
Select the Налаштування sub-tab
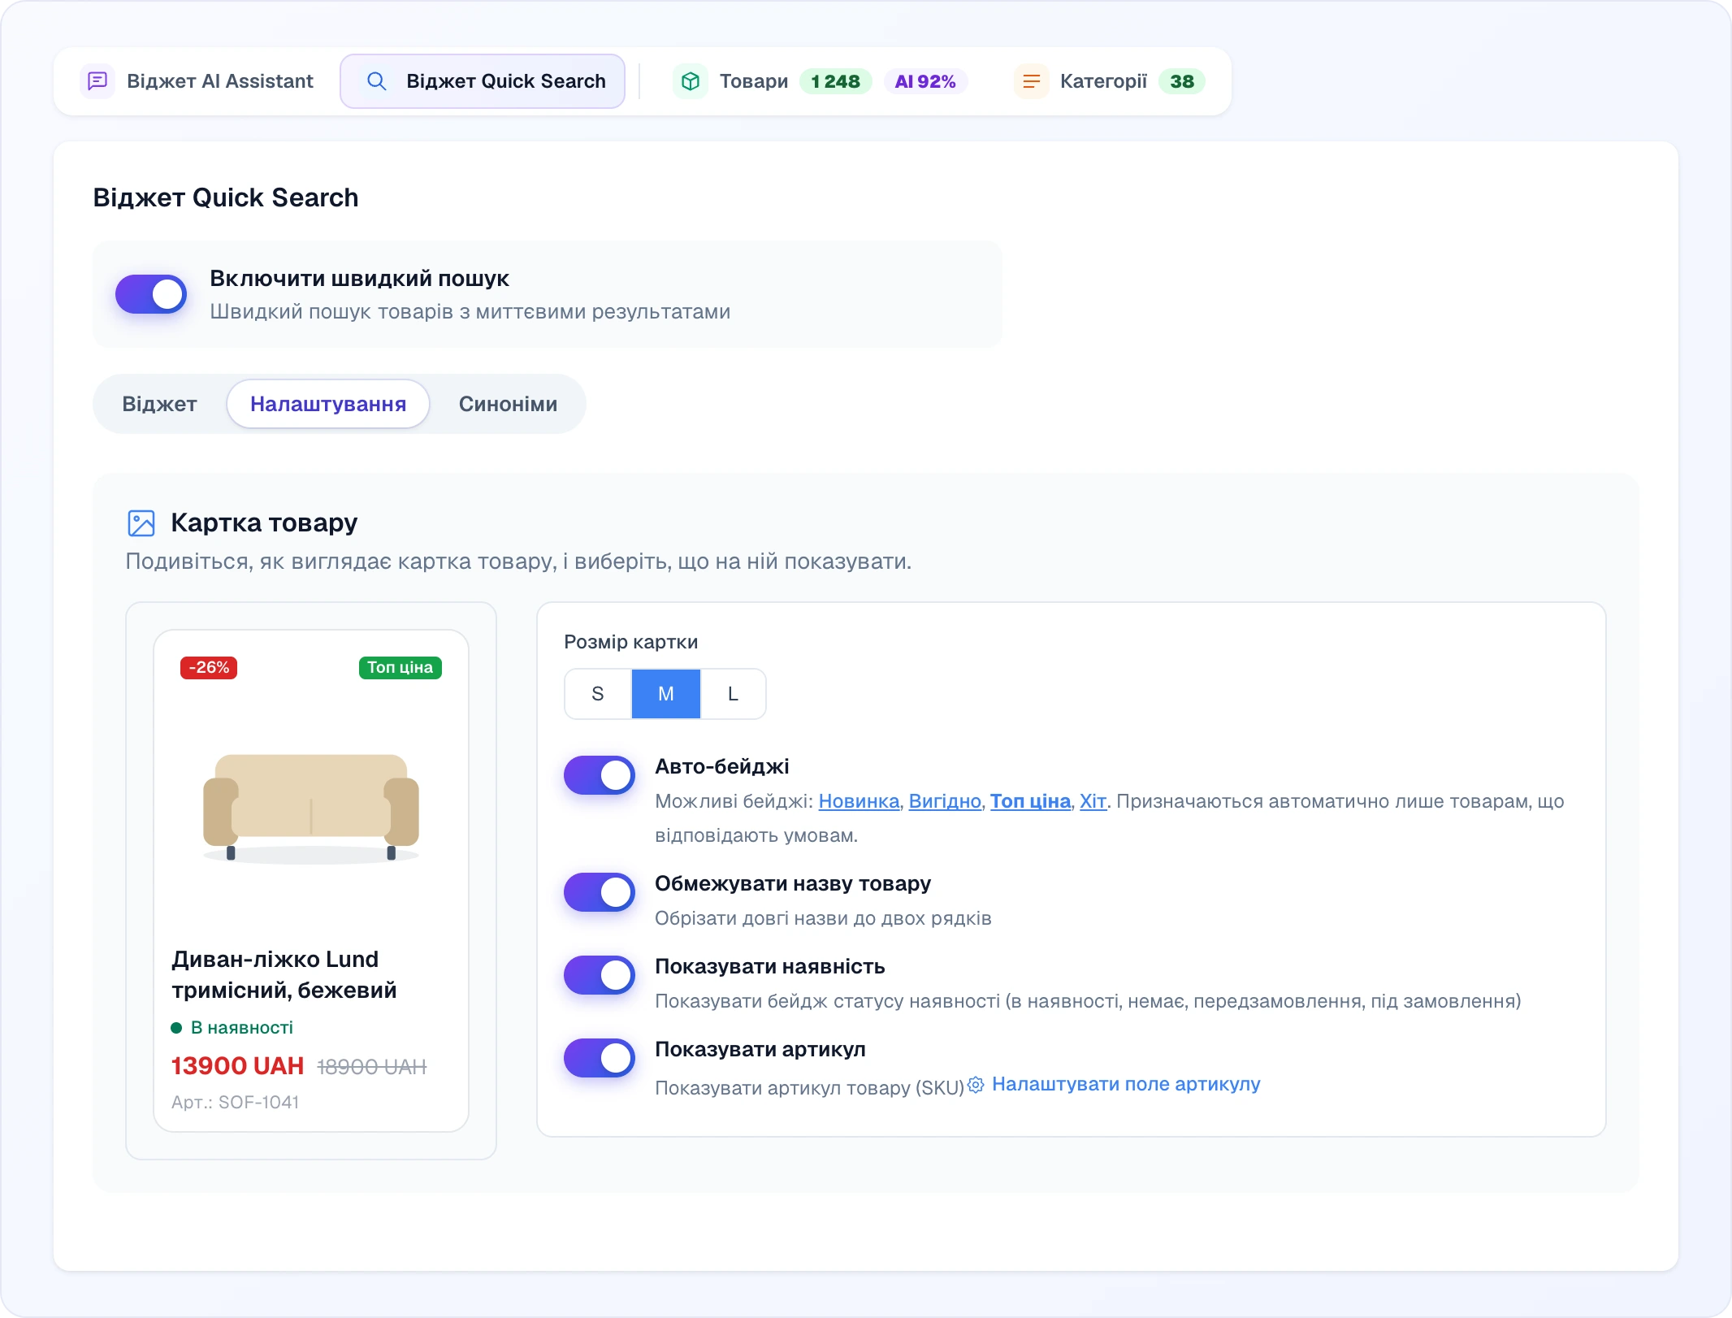point(328,404)
